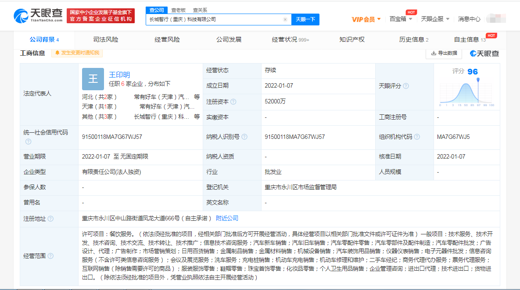Open the 公司发展 tab
Screen dimensions: 520x290
click(x=229, y=40)
